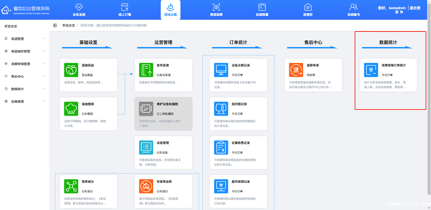The height and width of the screenshot is (210, 431).
Task: Expand 菜品组件管理 in the sidebar
Action: tap(24, 51)
